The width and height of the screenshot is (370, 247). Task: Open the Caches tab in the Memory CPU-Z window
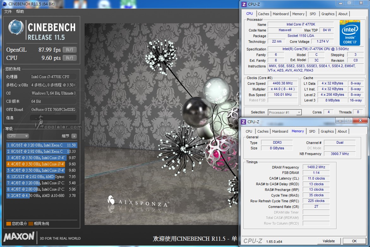(263, 131)
